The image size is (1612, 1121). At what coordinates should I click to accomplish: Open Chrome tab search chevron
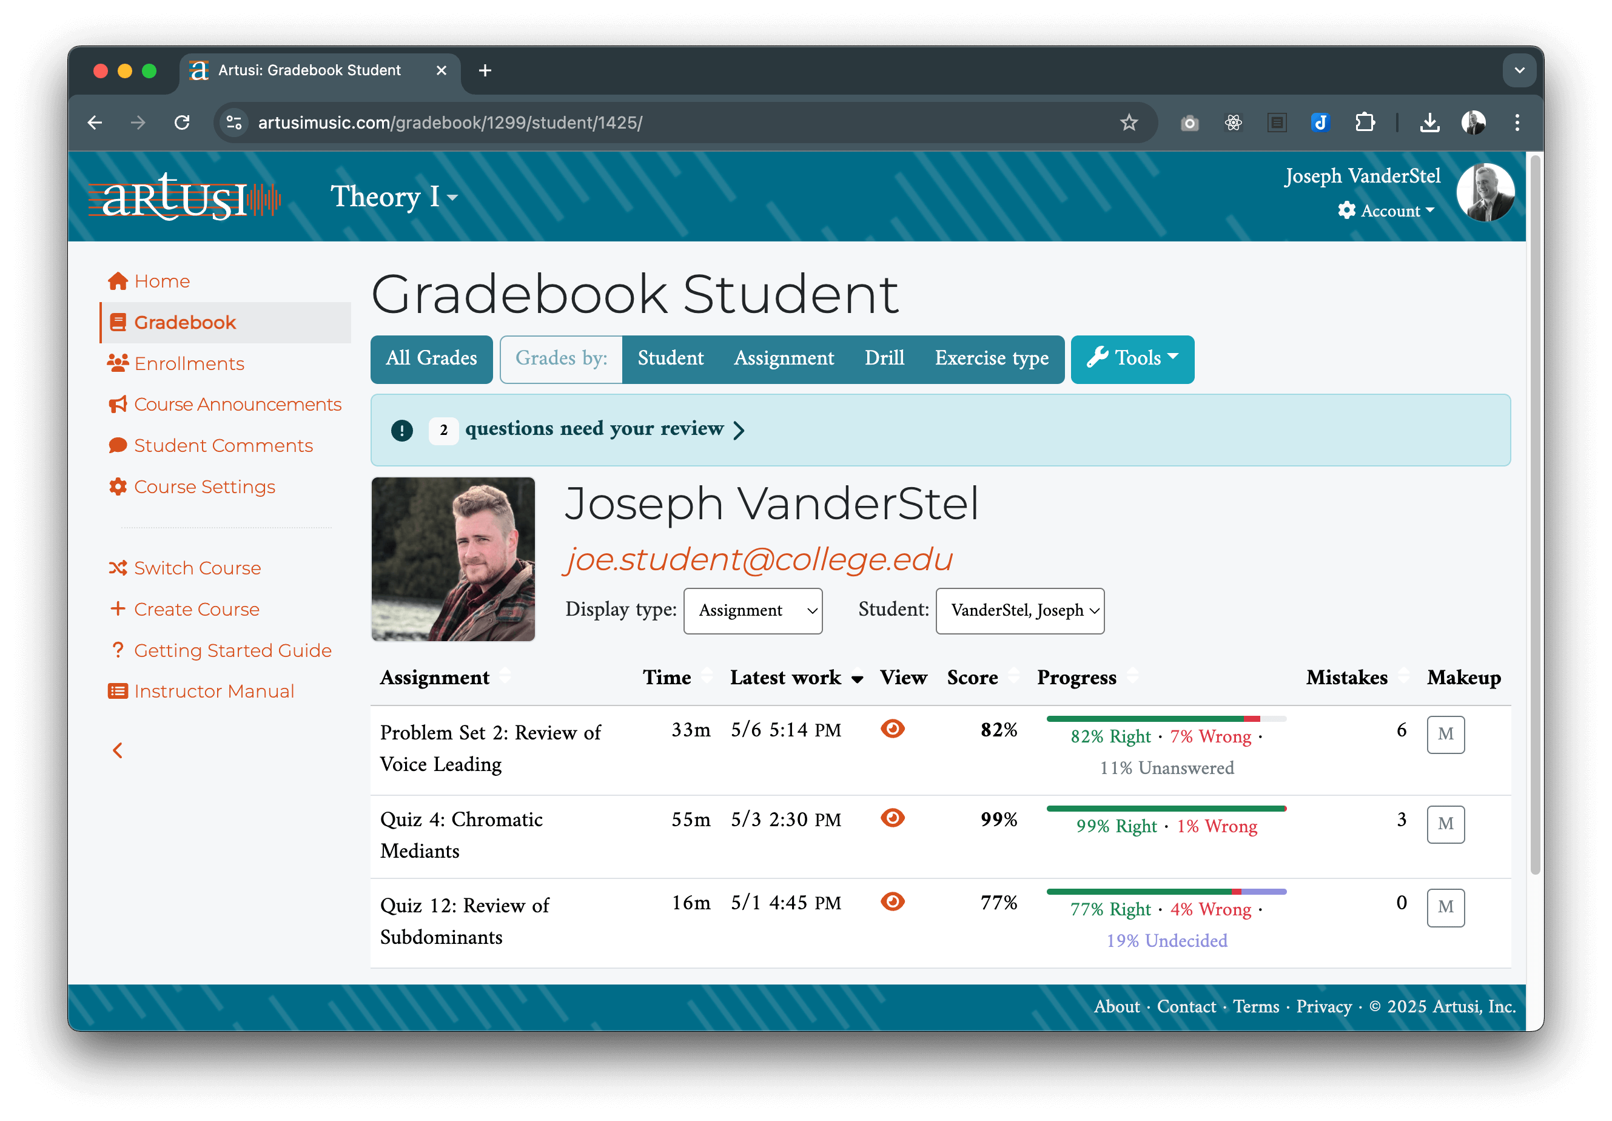pyautogui.click(x=1519, y=71)
